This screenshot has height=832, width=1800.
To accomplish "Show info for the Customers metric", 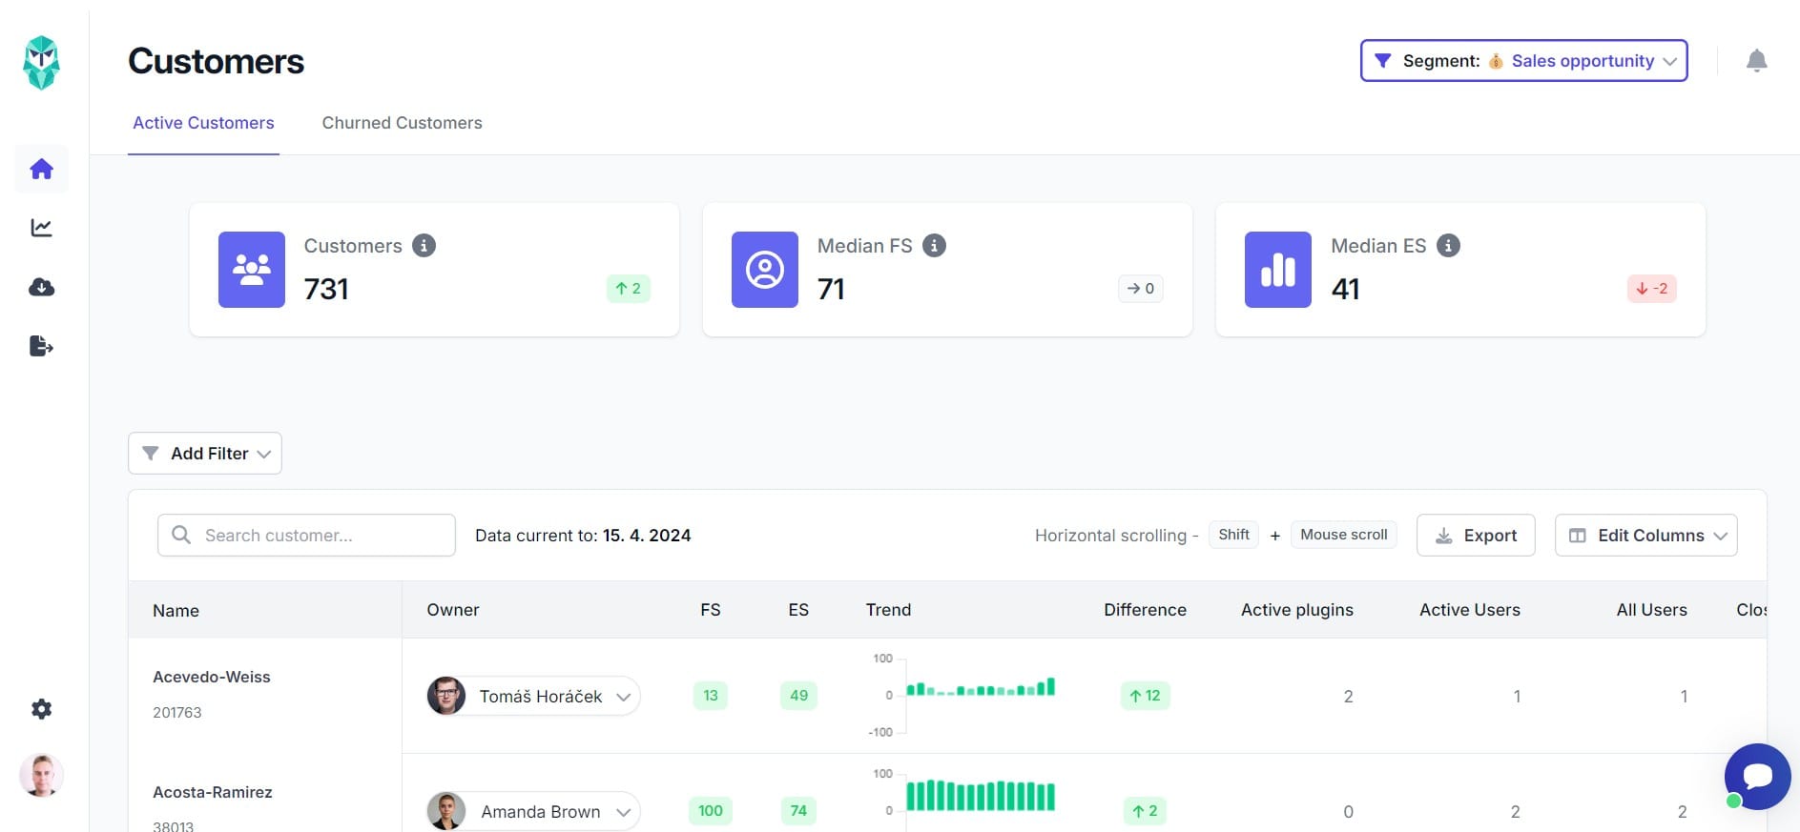I will pos(424,246).
